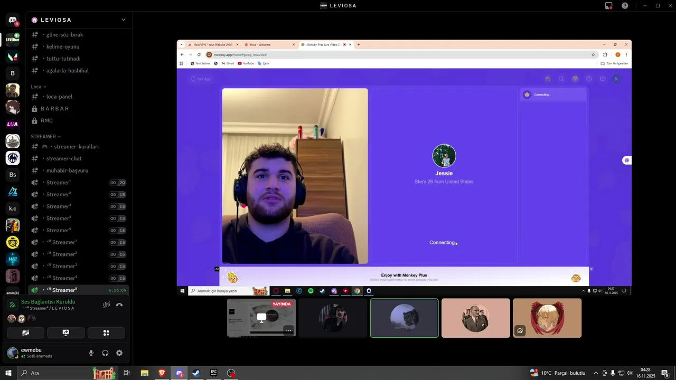The height and width of the screenshot is (380, 676).
Task: Open the server labeled Bs
Action: (x=13, y=175)
